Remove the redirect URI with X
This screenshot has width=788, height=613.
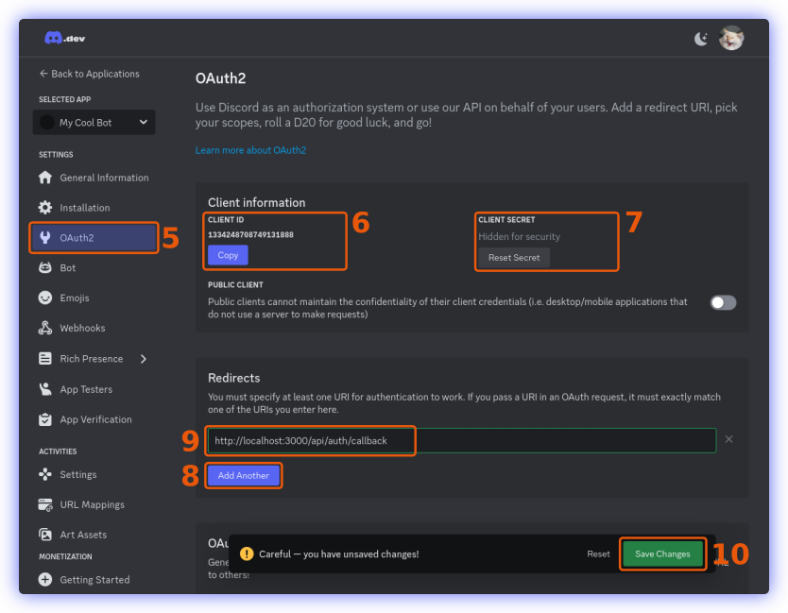pos(728,440)
